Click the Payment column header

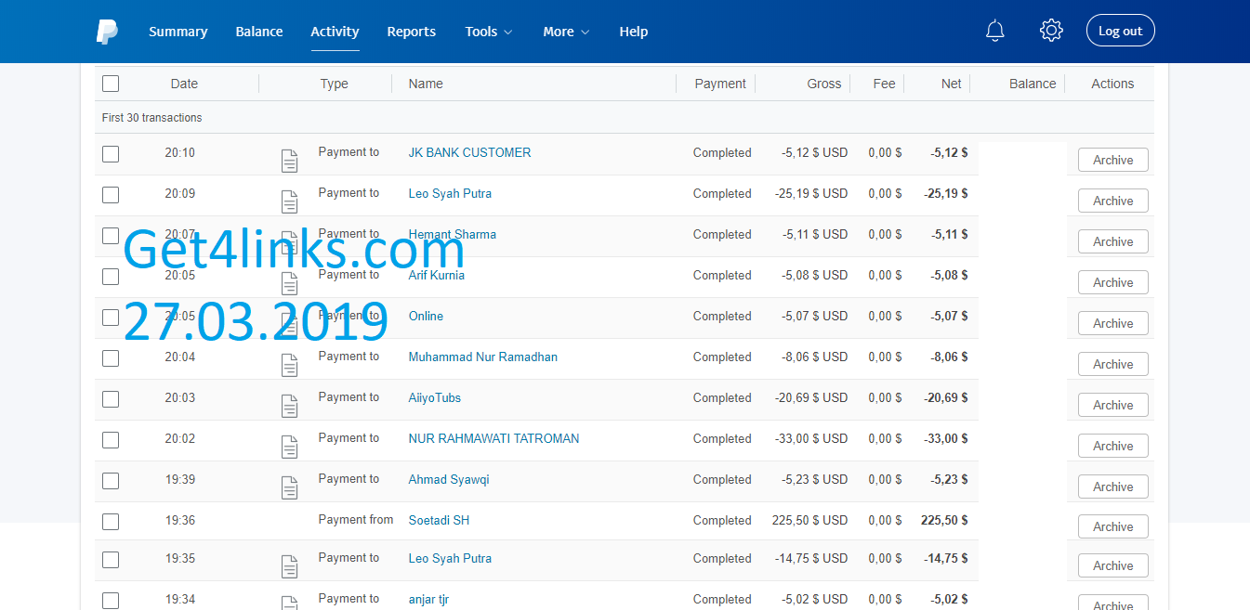coord(720,84)
